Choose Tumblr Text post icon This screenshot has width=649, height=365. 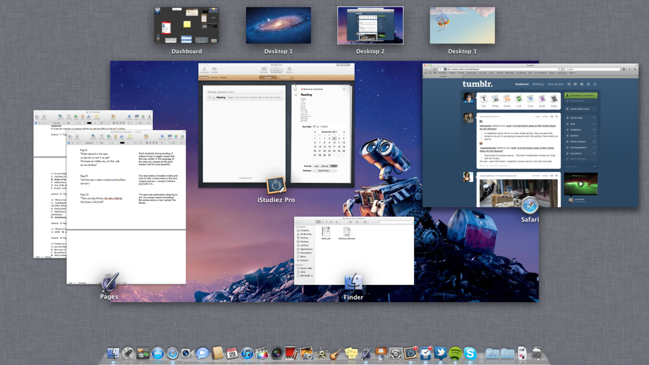click(484, 101)
